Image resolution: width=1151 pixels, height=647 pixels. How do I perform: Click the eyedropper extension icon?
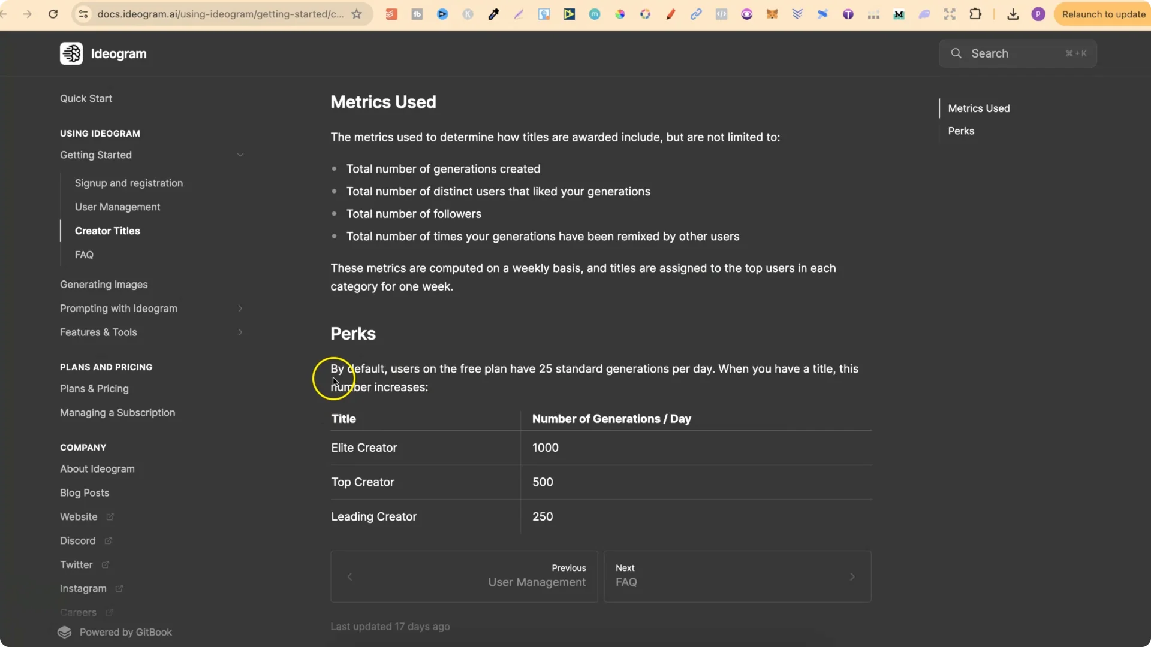pos(494,14)
